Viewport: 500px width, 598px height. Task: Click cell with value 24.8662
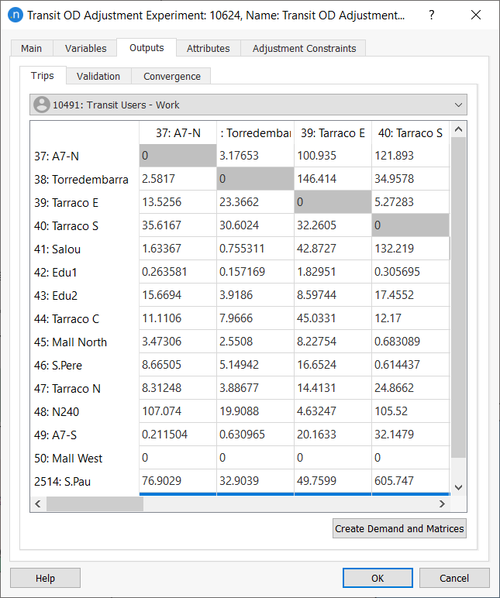410,388
